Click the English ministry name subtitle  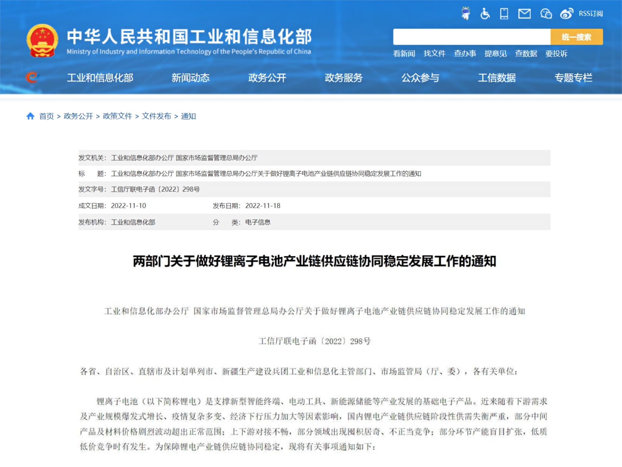[189, 51]
